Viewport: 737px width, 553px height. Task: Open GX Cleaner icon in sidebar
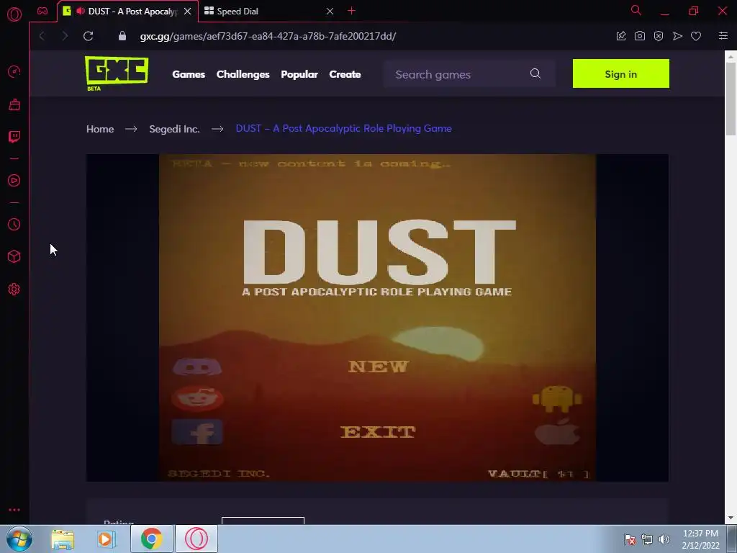tap(14, 104)
